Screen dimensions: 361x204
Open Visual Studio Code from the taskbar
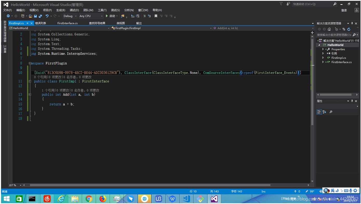coord(186,199)
